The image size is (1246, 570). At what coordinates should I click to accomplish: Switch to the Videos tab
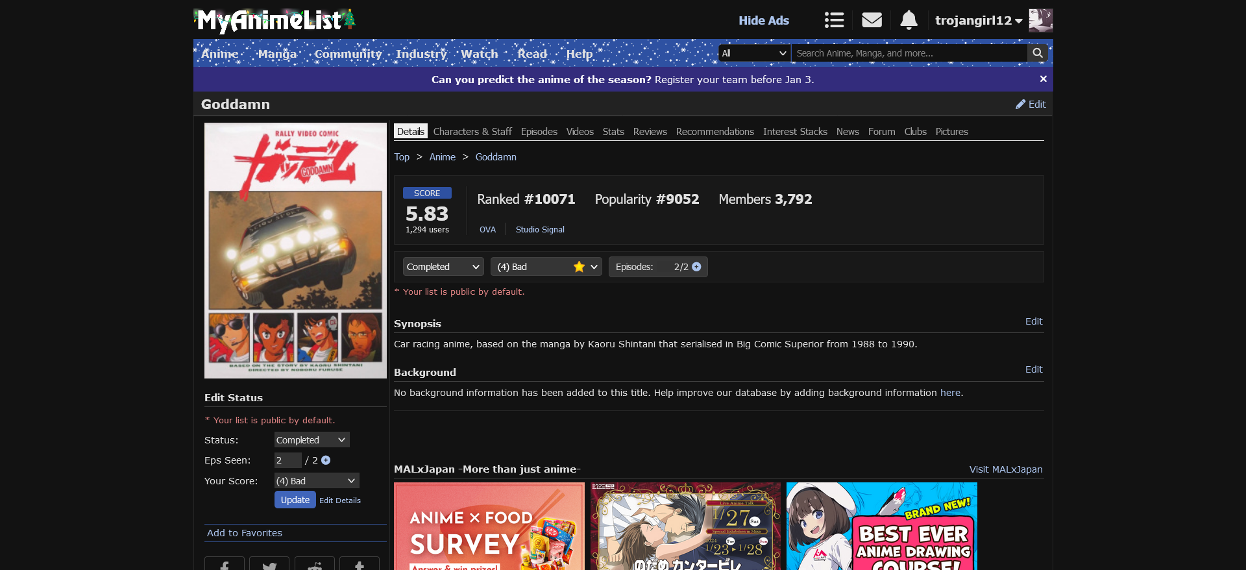tap(580, 132)
